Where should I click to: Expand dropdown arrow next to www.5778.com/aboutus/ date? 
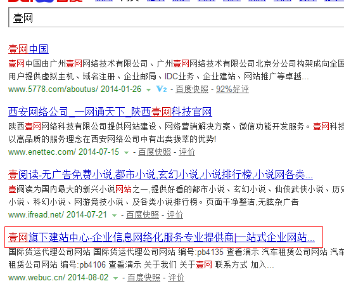point(148,90)
